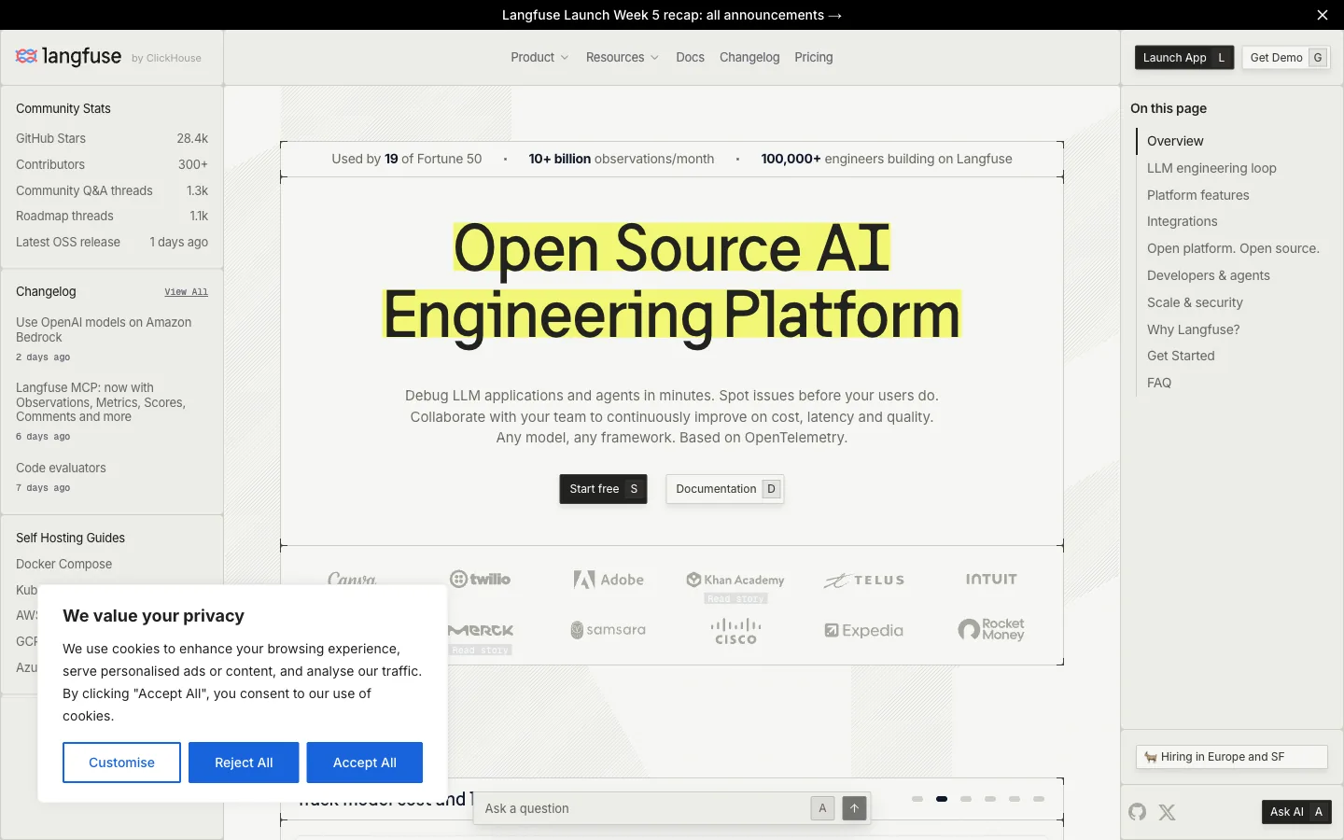Image resolution: width=1344 pixels, height=840 pixels.
Task: Open the Docker Compose self-hosting guide
Action: pos(64,564)
